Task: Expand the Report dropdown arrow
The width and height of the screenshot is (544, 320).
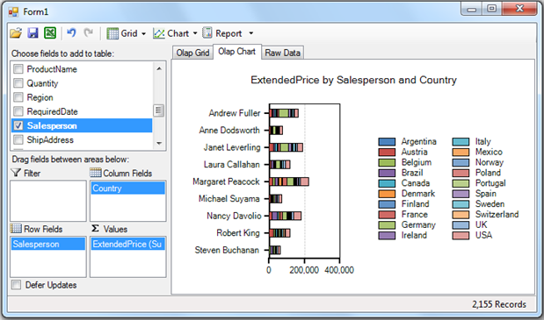Action: point(250,33)
